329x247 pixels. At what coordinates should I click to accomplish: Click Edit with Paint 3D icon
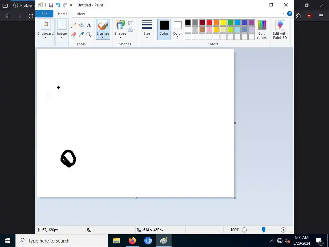(x=280, y=25)
